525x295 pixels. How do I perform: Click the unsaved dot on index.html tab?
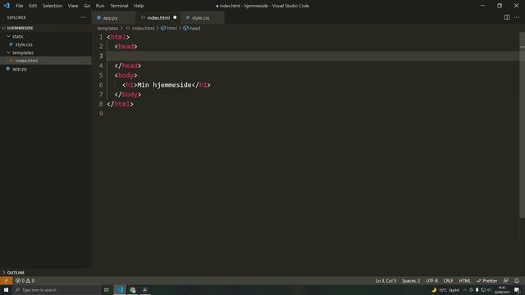[175, 17]
